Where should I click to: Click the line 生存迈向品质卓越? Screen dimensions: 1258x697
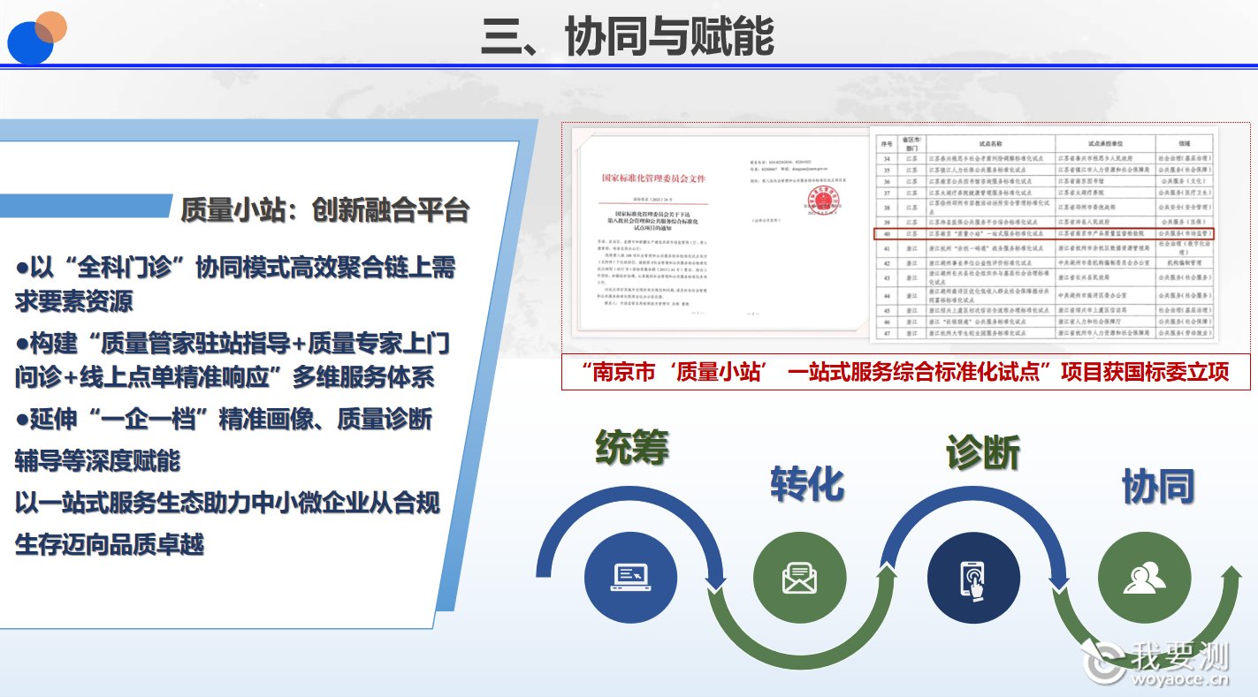tap(109, 544)
